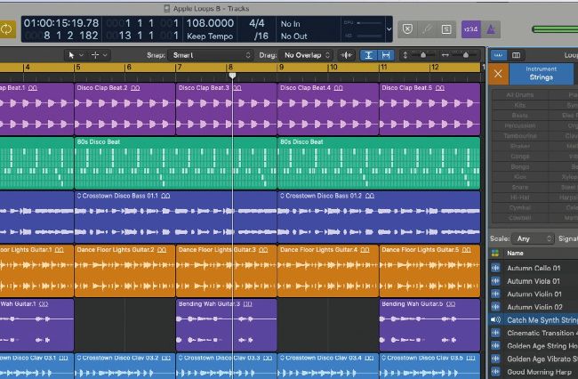Click the Golden Age String loop icon
Screen dimensions: 578x379
[x=496, y=346]
